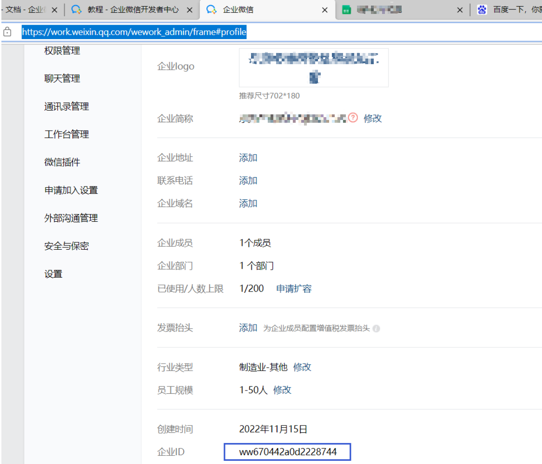Select 通讯录管理 sidebar item
Screen dimensions: 542x464
tap(67, 106)
